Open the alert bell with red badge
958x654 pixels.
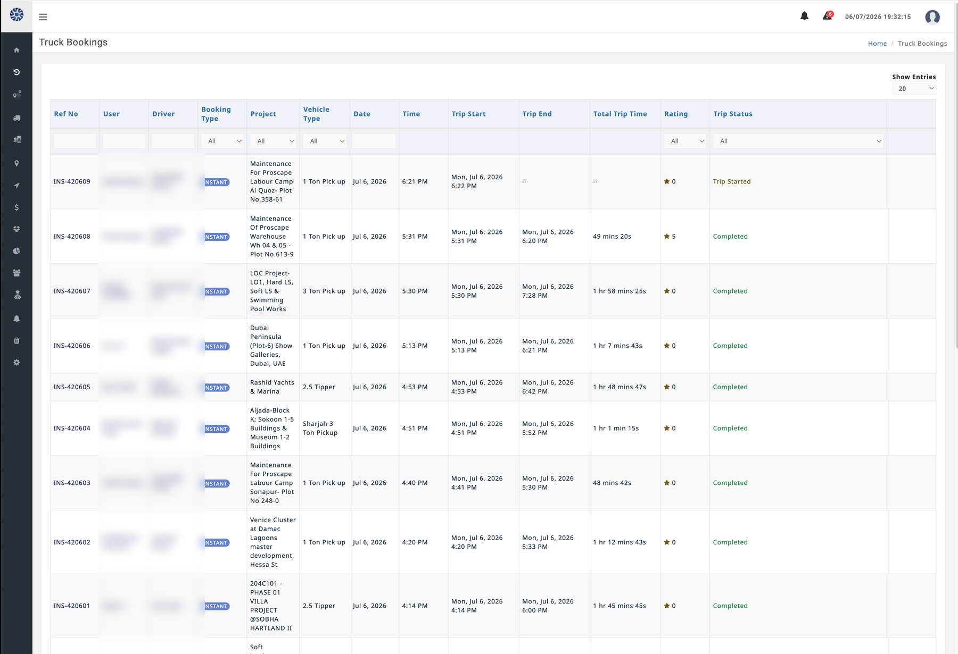(827, 16)
